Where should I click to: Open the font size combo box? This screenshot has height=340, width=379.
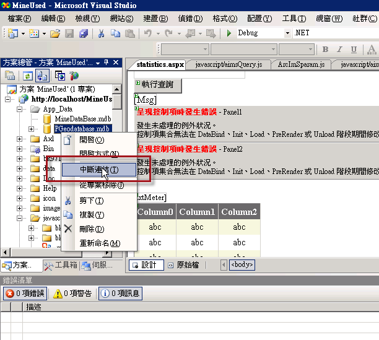297,50
